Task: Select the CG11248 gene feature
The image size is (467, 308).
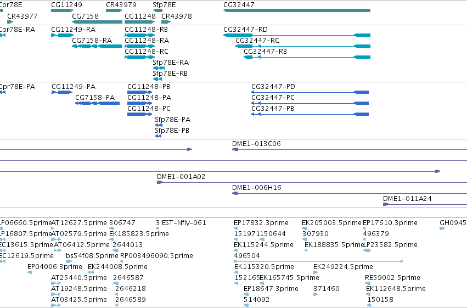Action: (140, 22)
